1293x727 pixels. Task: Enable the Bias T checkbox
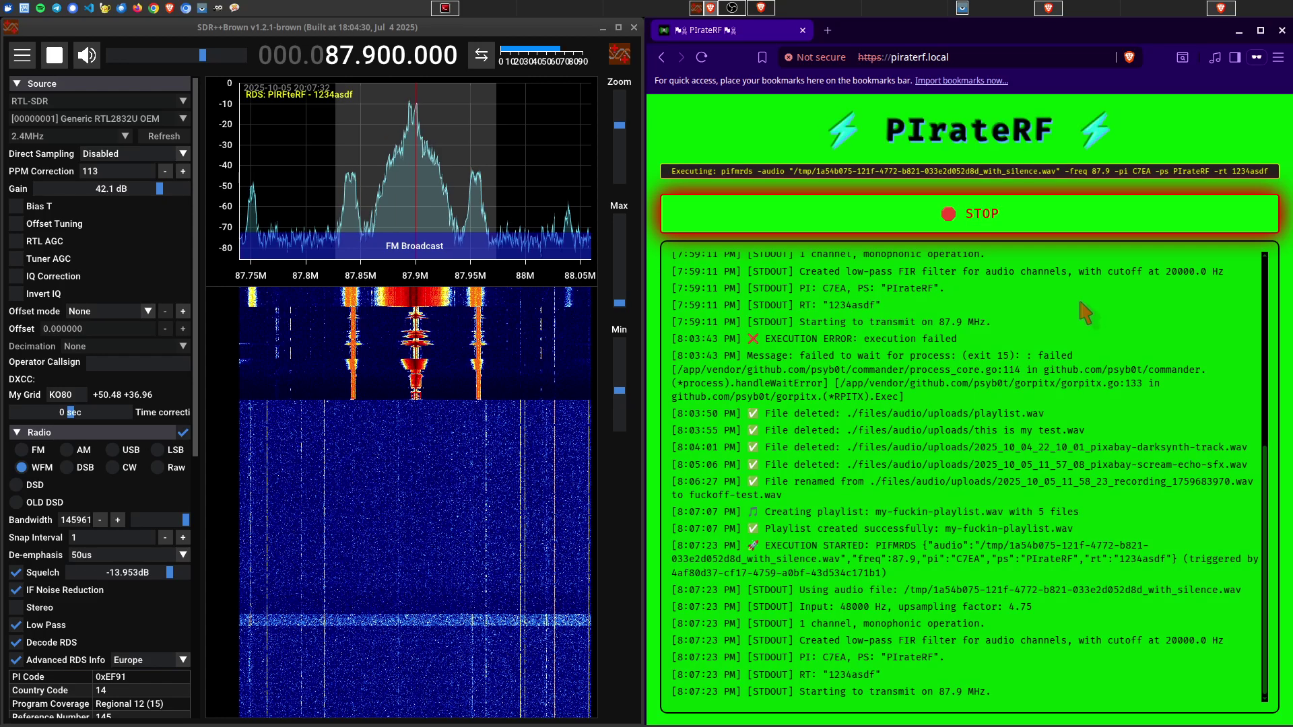pyautogui.click(x=16, y=206)
